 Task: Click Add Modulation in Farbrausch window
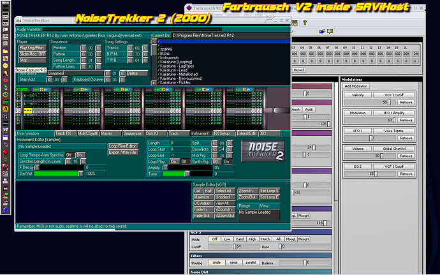pyautogui.click(x=356, y=86)
